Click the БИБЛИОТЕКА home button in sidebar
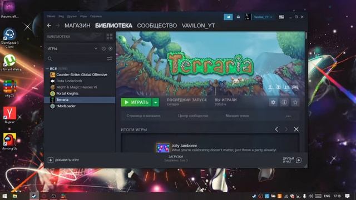The height and width of the screenshot is (200, 356). coord(74,37)
